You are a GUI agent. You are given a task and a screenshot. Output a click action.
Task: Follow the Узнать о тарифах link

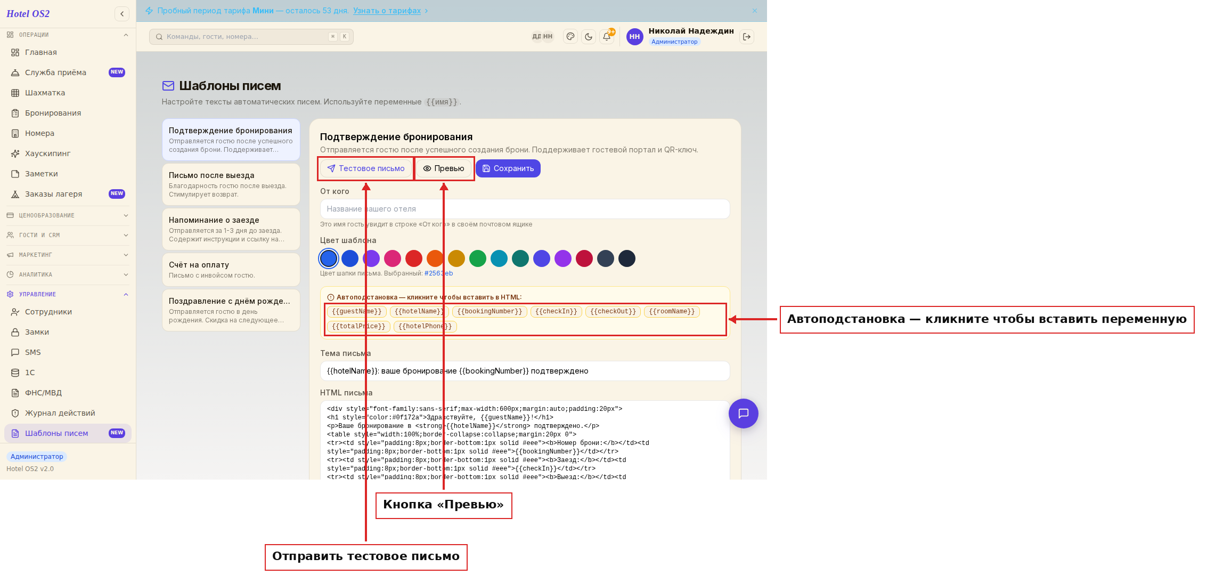pyautogui.click(x=387, y=11)
